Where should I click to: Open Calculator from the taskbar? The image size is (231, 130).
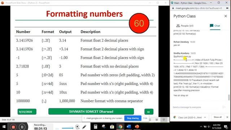[x=95, y=127]
